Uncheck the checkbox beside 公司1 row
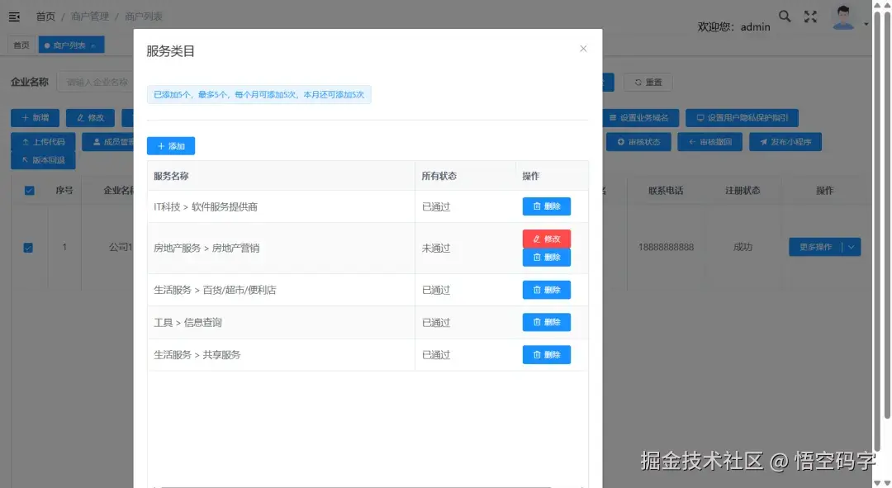The width and height of the screenshot is (892, 488). pos(30,247)
